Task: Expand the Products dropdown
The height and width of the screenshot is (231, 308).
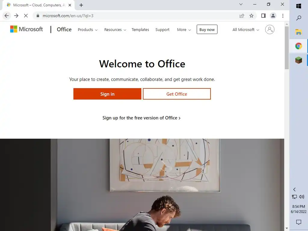Action: [88, 30]
